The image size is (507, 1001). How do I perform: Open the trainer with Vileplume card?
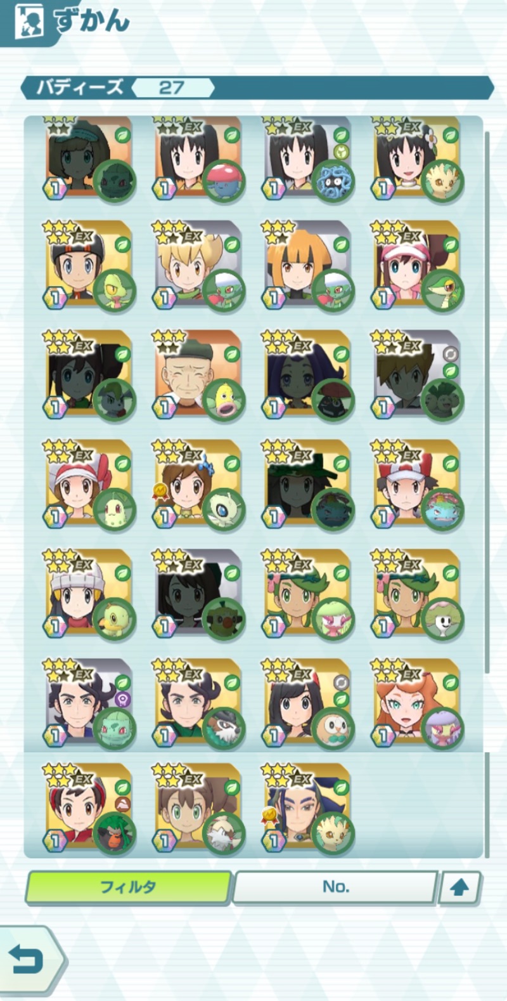click(198, 157)
